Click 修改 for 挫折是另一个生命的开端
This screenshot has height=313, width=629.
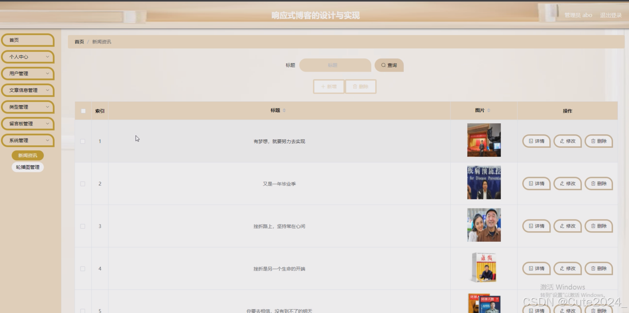click(x=568, y=268)
